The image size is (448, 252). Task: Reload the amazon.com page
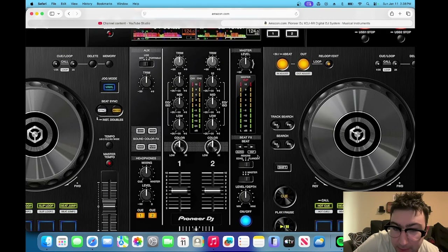296,14
